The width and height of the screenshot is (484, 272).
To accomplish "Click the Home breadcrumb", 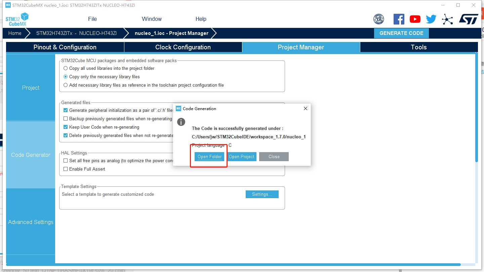I will pos(15,33).
